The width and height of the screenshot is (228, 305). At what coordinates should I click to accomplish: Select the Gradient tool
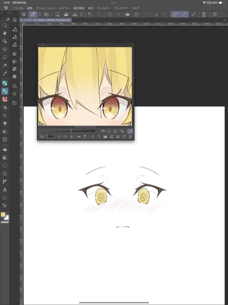pos(5,157)
